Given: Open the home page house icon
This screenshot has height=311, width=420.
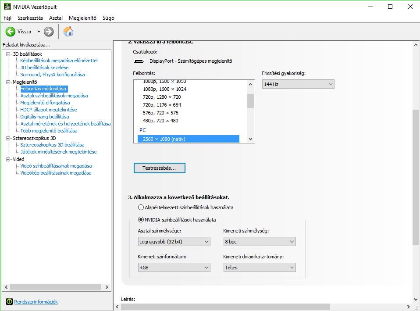Looking at the screenshot, I should [x=68, y=32].
